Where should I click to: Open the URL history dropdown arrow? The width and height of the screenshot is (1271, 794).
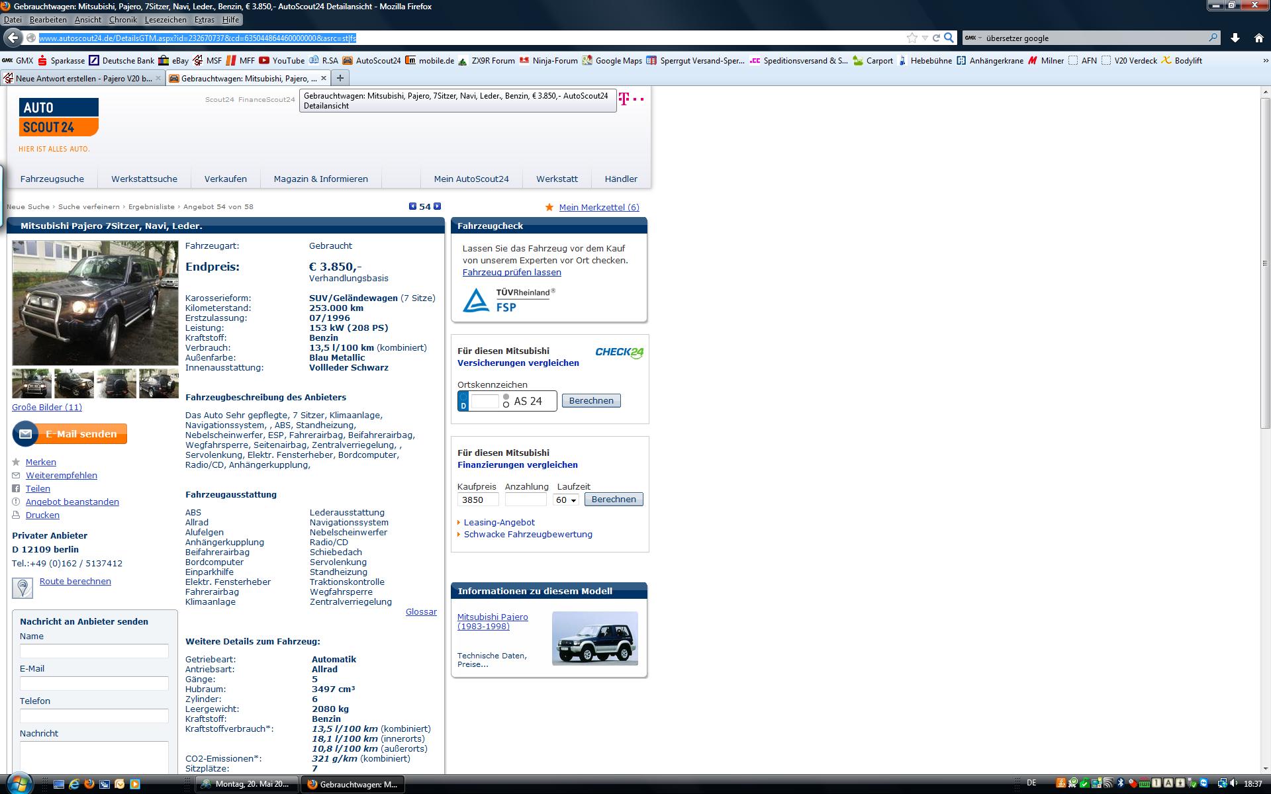[x=925, y=38]
